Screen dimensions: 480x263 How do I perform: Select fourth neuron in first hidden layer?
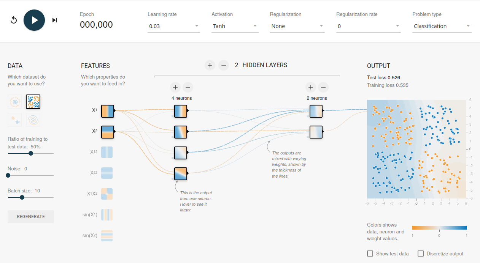(x=181, y=173)
